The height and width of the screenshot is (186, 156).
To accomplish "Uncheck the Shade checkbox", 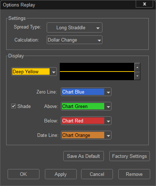I will click(x=13, y=106).
